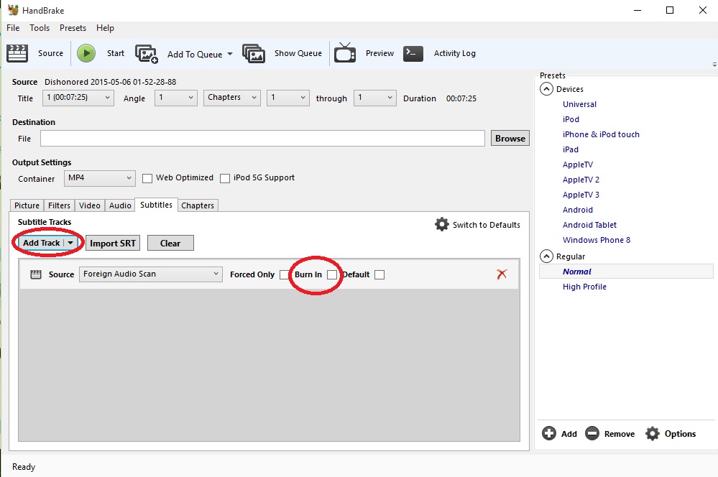Image resolution: width=718 pixels, height=477 pixels.
Task: Click the subtitle track film icon
Action: (x=36, y=274)
